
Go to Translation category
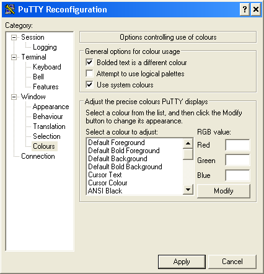pos(49,126)
